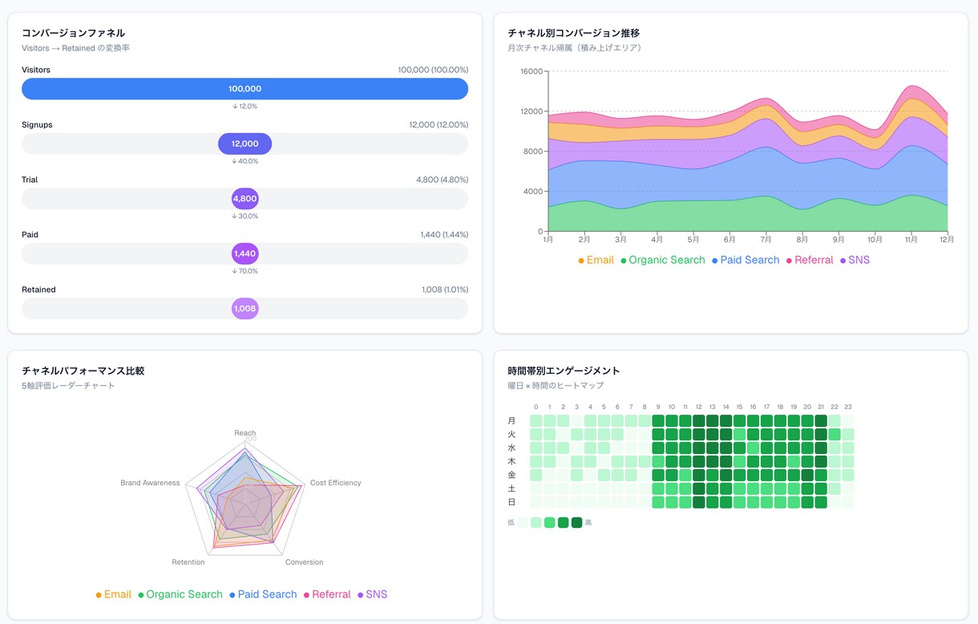Click the 1月 x-axis label
Image resolution: width=978 pixels, height=624 pixels.
tap(548, 239)
